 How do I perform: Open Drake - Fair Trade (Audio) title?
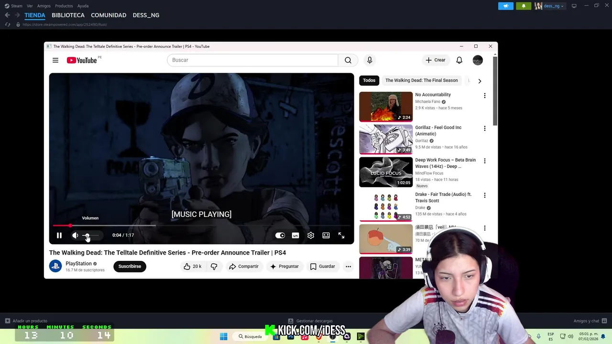pyautogui.click(x=443, y=197)
